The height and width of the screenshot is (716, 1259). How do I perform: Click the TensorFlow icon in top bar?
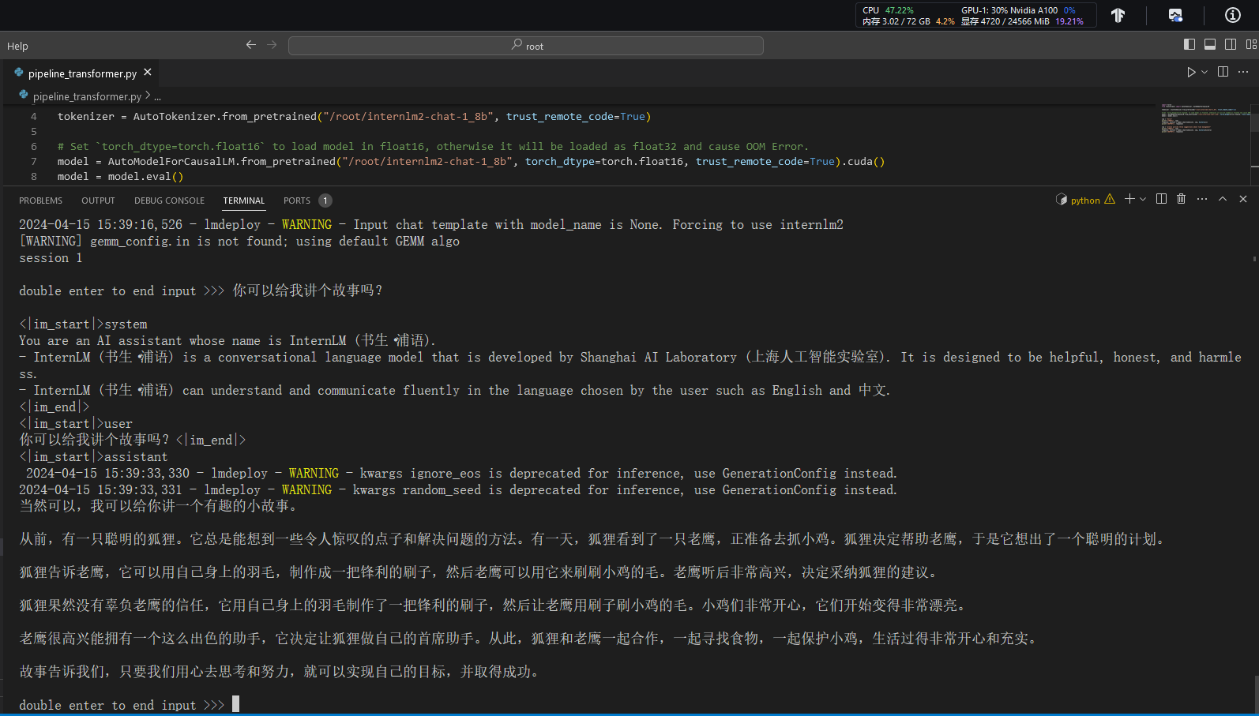tap(1118, 15)
